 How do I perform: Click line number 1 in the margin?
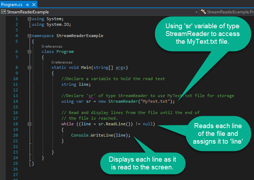click(17, 19)
